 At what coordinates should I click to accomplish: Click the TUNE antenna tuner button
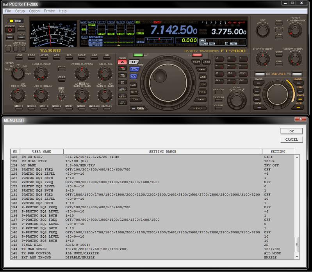coord(8,49)
